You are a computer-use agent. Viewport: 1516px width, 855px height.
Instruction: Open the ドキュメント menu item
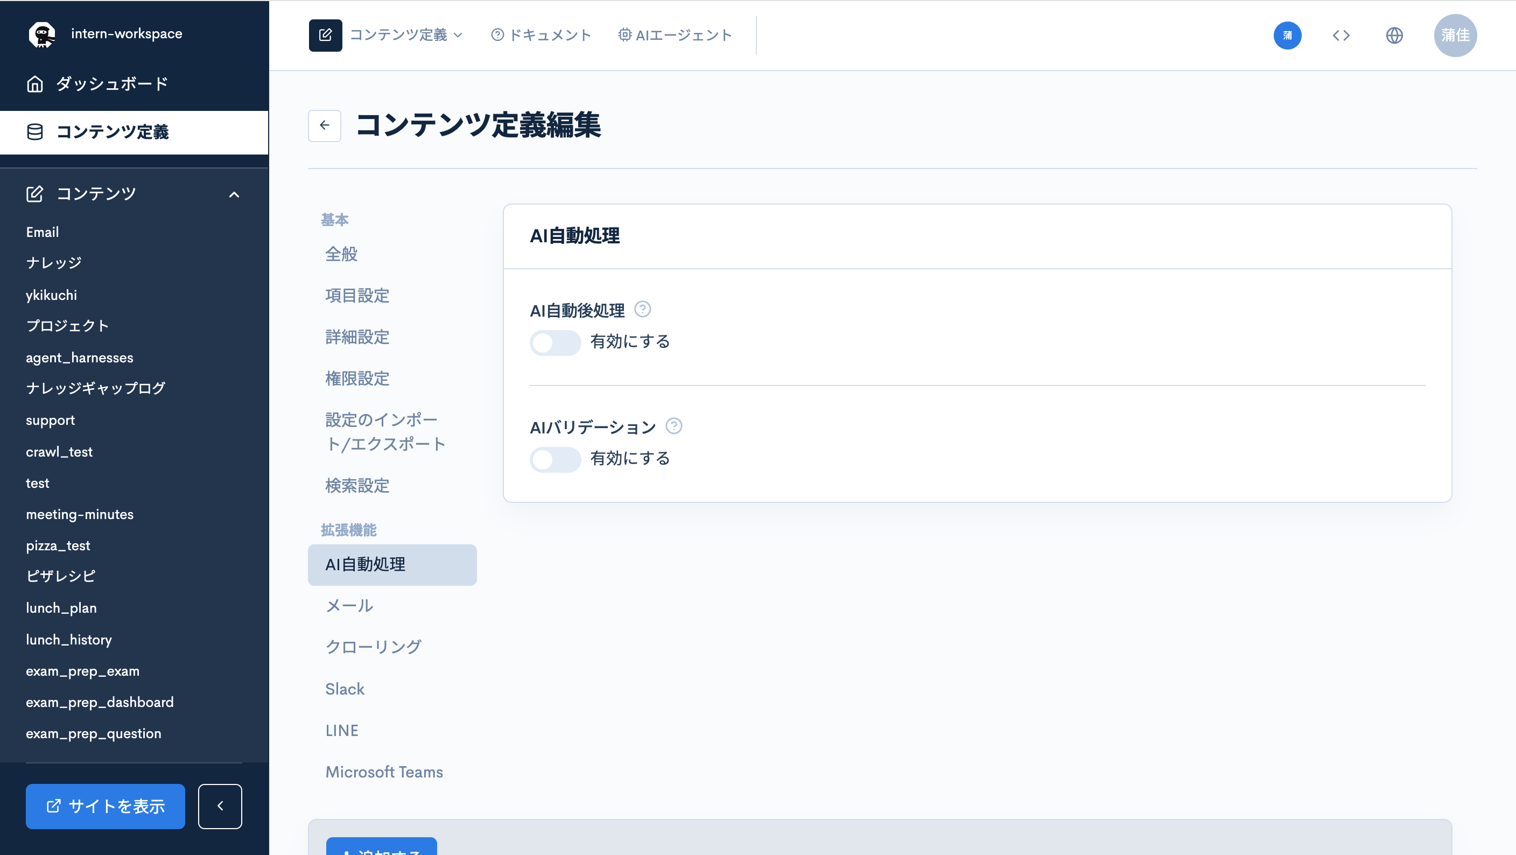tap(541, 36)
